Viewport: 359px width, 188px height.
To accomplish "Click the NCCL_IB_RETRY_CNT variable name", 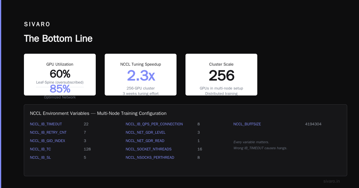I will [x=48, y=132].
